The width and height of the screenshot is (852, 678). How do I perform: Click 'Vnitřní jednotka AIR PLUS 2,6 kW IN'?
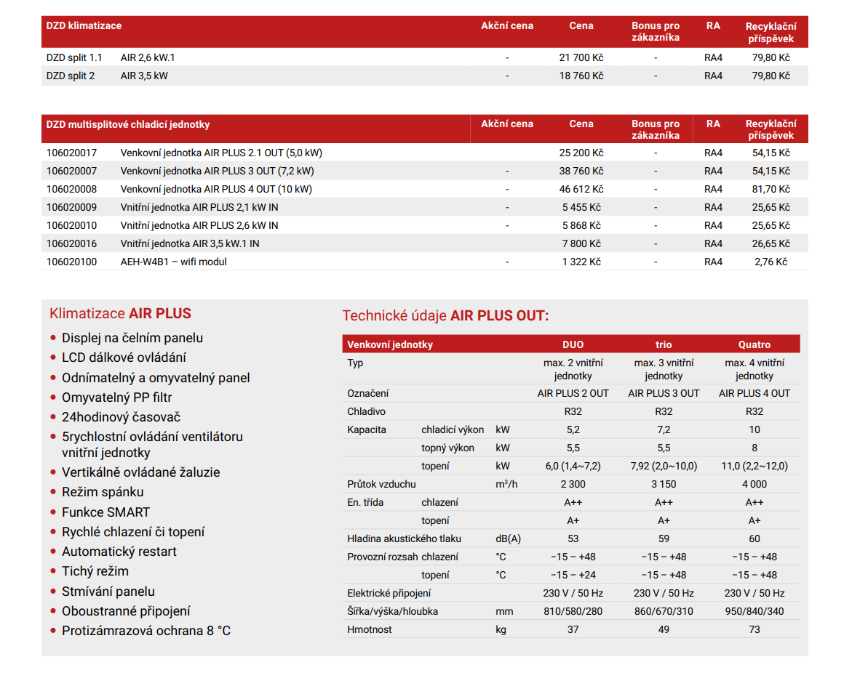199,225
